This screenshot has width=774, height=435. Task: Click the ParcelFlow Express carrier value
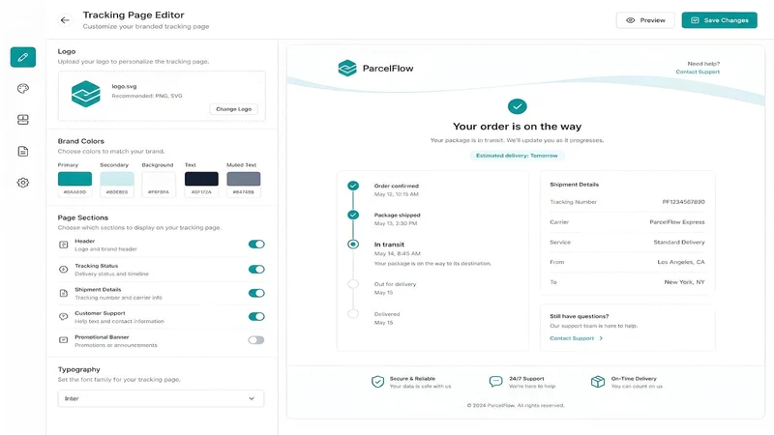(x=676, y=222)
